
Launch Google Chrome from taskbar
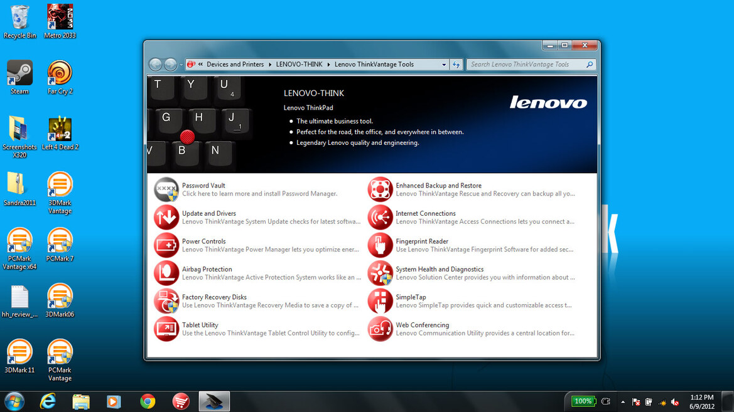click(148, 402)
